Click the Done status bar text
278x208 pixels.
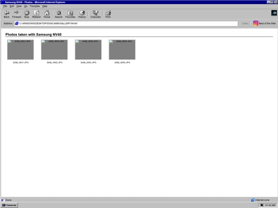(8, 200)
